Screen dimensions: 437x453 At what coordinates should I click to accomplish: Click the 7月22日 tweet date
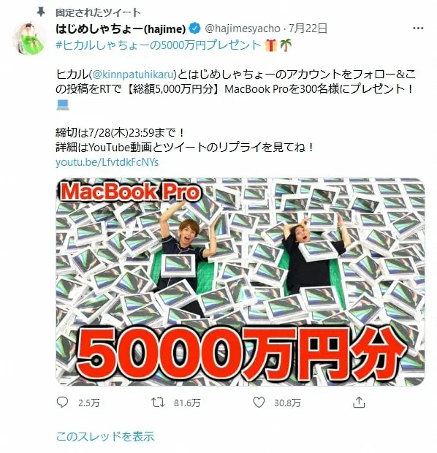[x=308, y=28]
